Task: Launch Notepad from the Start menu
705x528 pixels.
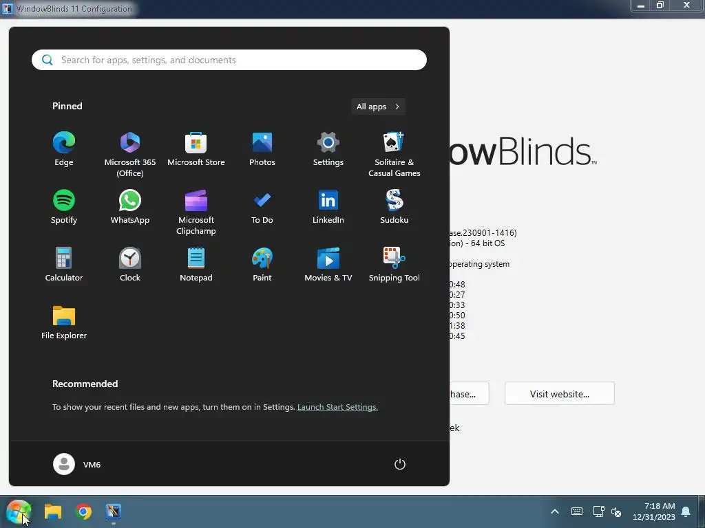Action: coord(196,265)
